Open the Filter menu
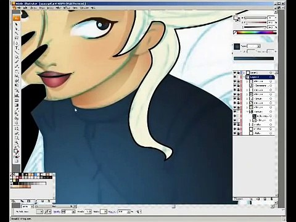Screen dimensions: 296x222 point(59,8)
